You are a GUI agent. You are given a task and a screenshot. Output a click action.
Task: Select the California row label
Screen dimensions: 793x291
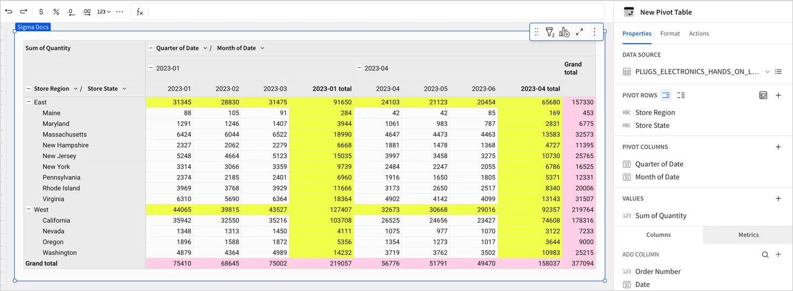click(x=57, y=221)
